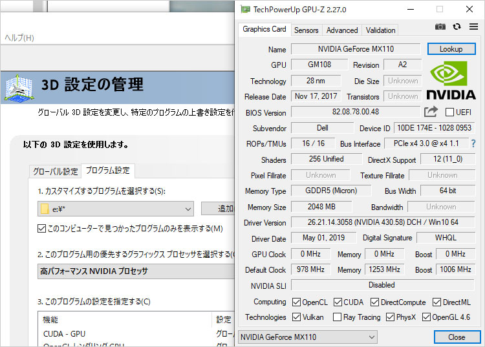Click the Bus Interface value PCIe x4 3.0
485x347 pixels.
(x=426, y=143)
